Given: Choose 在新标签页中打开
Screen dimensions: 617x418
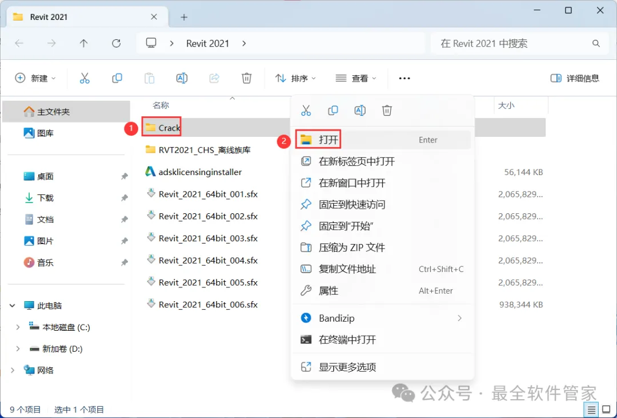Looking at the screenshot, I should pyautogui.click(x=382, y=161).
